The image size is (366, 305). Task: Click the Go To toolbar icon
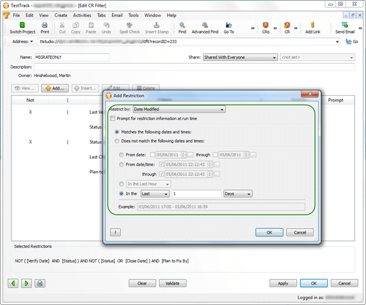click(x=229, y=28)
